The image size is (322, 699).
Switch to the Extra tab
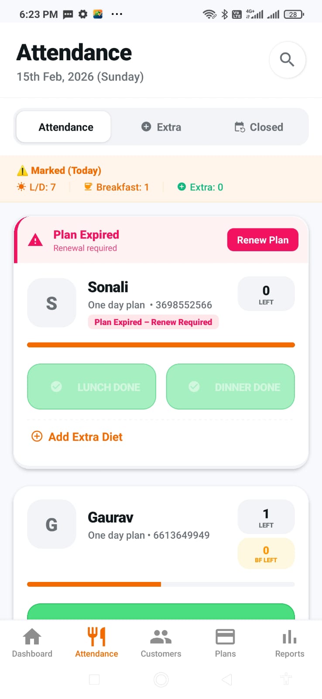[161, 127]
